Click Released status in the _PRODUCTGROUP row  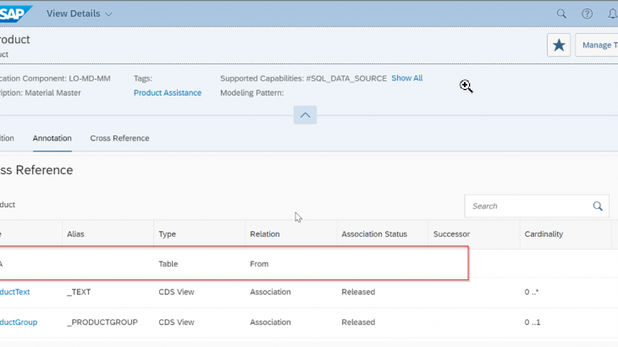358,322
